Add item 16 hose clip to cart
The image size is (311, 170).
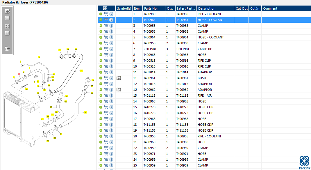[x=106, y=113]
